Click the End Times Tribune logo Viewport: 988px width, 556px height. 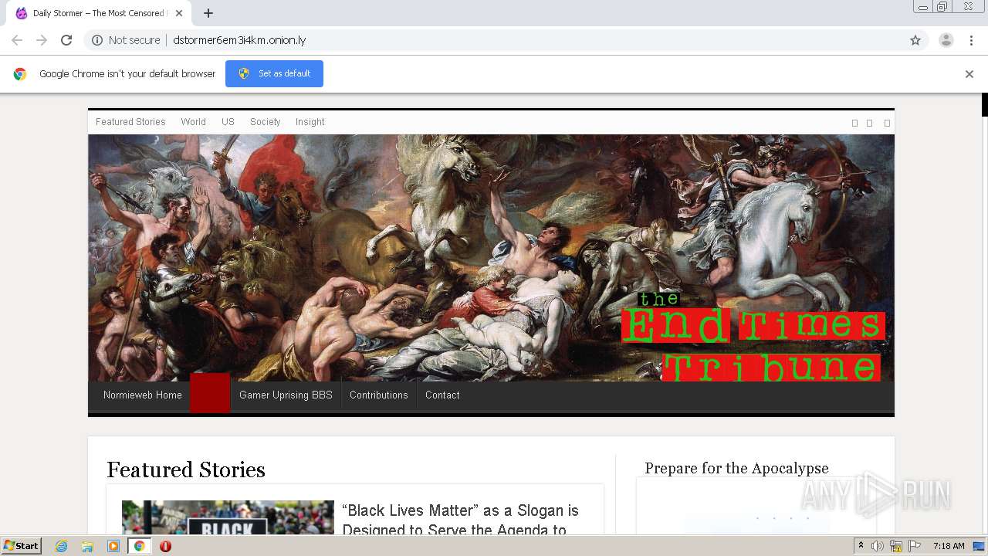point(753,337)
